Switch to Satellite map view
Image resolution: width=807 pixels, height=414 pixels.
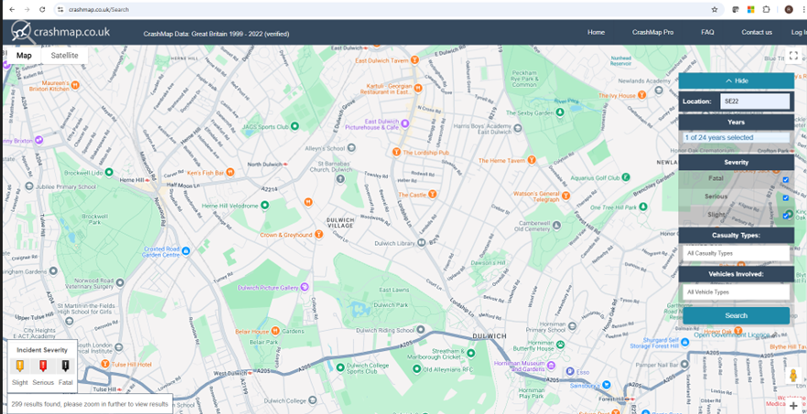point(64,56)
